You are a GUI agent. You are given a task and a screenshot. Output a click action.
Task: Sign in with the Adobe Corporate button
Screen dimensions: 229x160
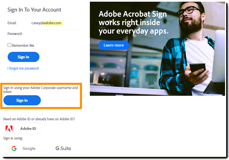pos(22,100)
